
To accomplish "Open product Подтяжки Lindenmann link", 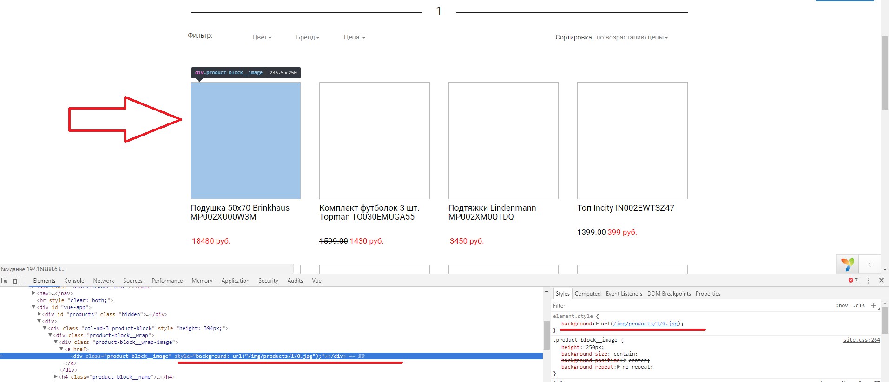I will click(492, 212).
